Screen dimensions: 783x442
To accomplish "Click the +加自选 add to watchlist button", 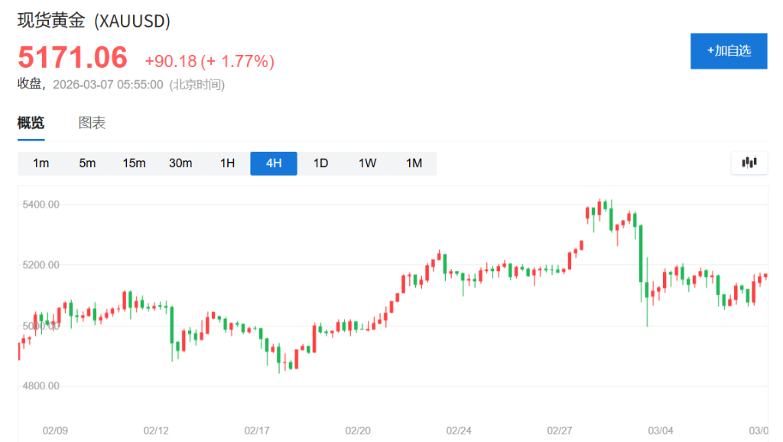I will [728, 51].
